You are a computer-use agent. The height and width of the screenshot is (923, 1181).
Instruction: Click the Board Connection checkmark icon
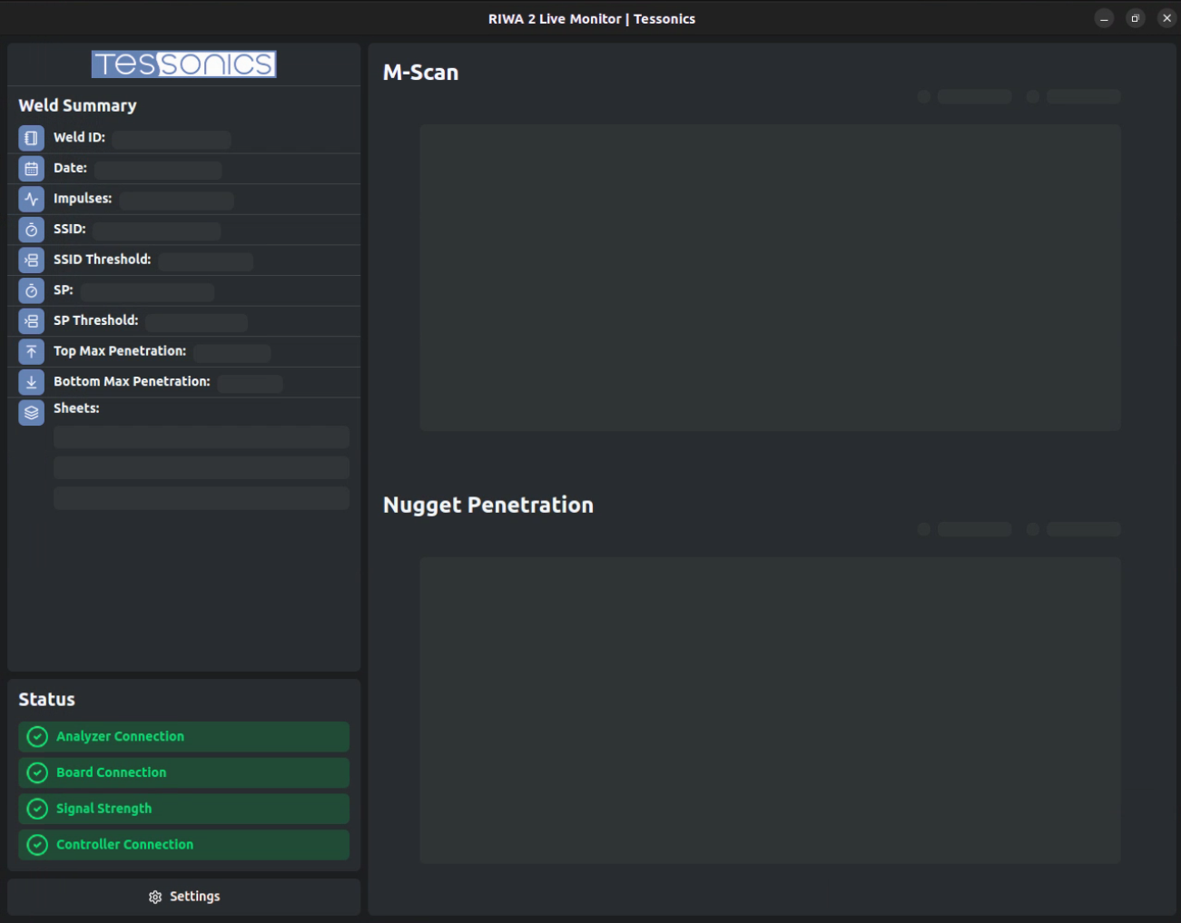coord(37,772)
